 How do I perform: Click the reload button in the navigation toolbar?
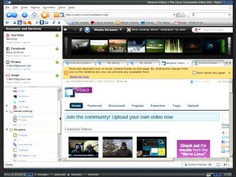pos(25,15)
